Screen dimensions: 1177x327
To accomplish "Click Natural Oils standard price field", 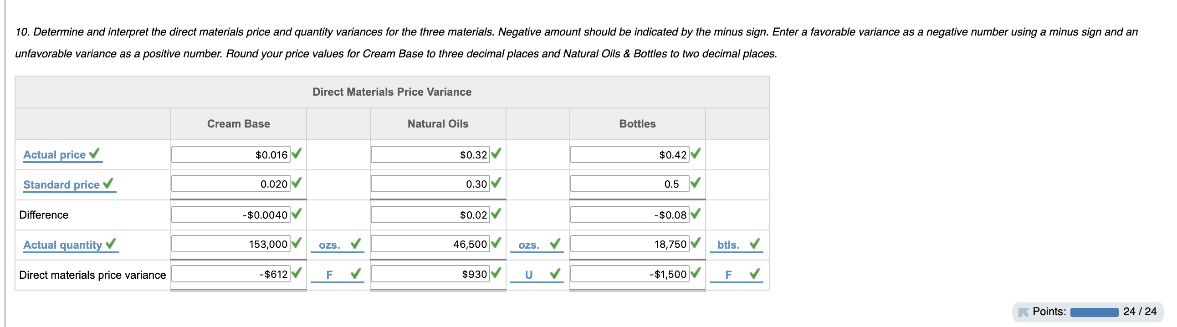I will click(x=430, y=184).
